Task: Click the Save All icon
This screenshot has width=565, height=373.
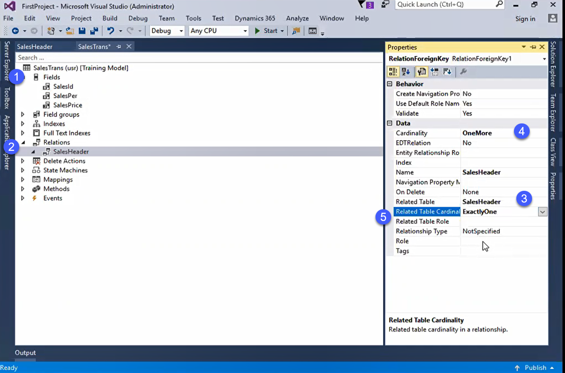Action: pos(94,31)
